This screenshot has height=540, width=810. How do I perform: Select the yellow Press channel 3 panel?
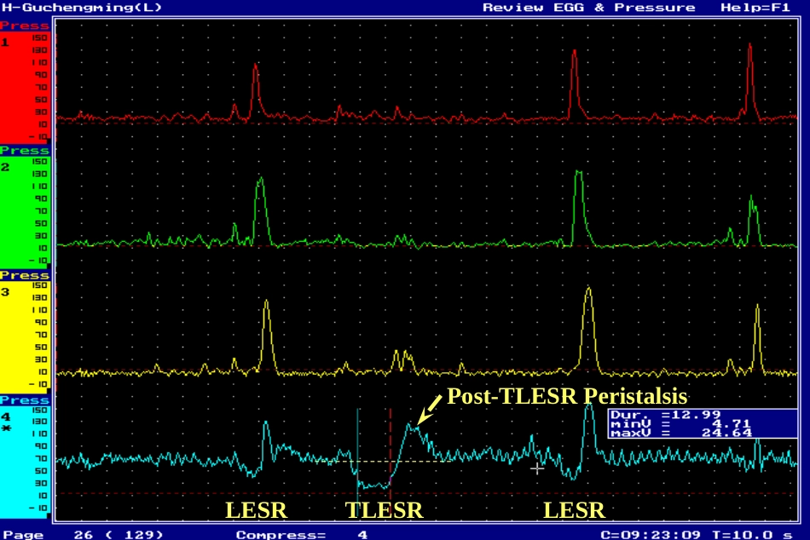pyautogui.click(x=25, y=332)
